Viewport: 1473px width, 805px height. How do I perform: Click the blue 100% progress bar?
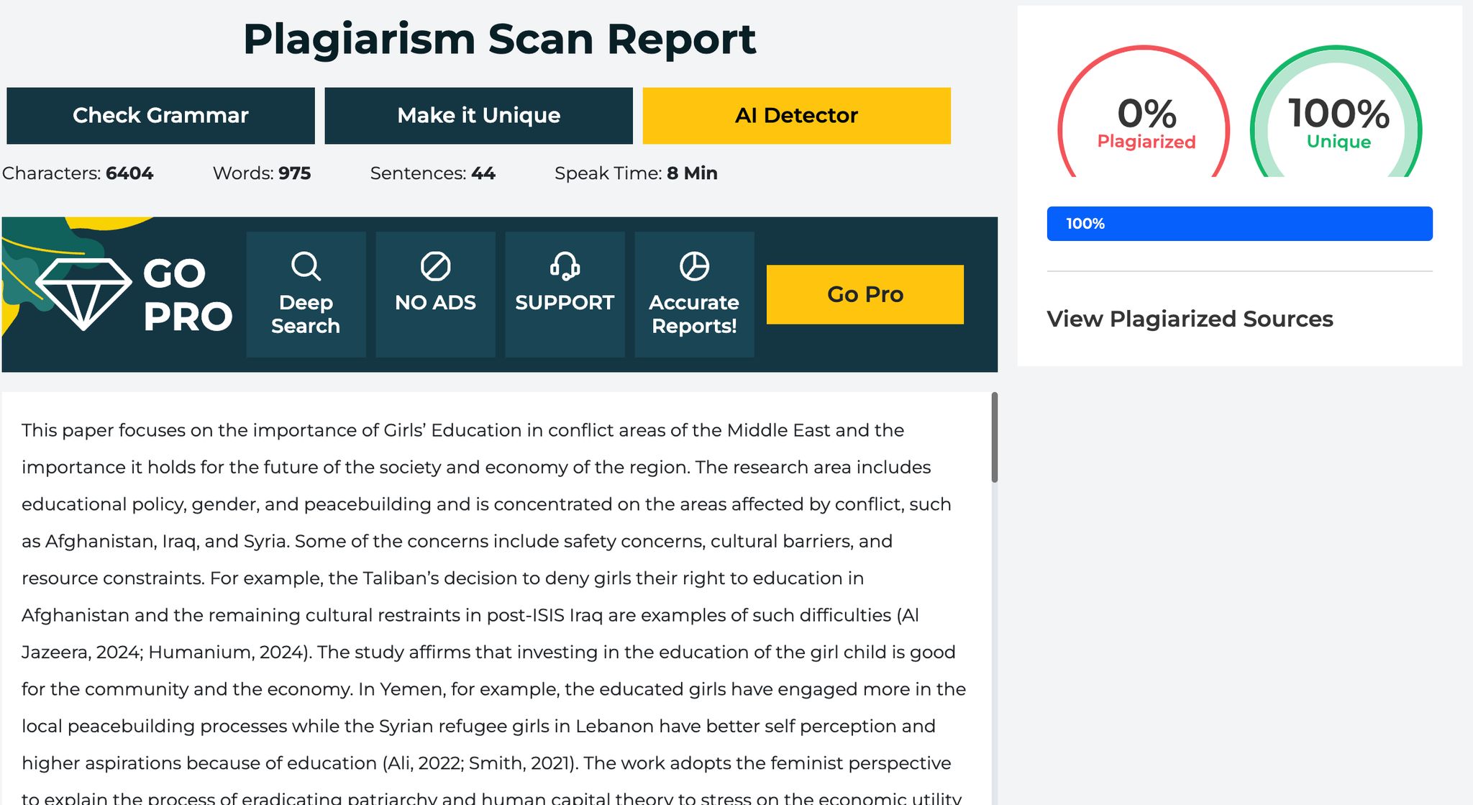[x=1239, y=224]
